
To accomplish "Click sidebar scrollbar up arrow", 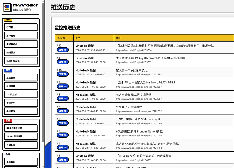I will (43, 1).
